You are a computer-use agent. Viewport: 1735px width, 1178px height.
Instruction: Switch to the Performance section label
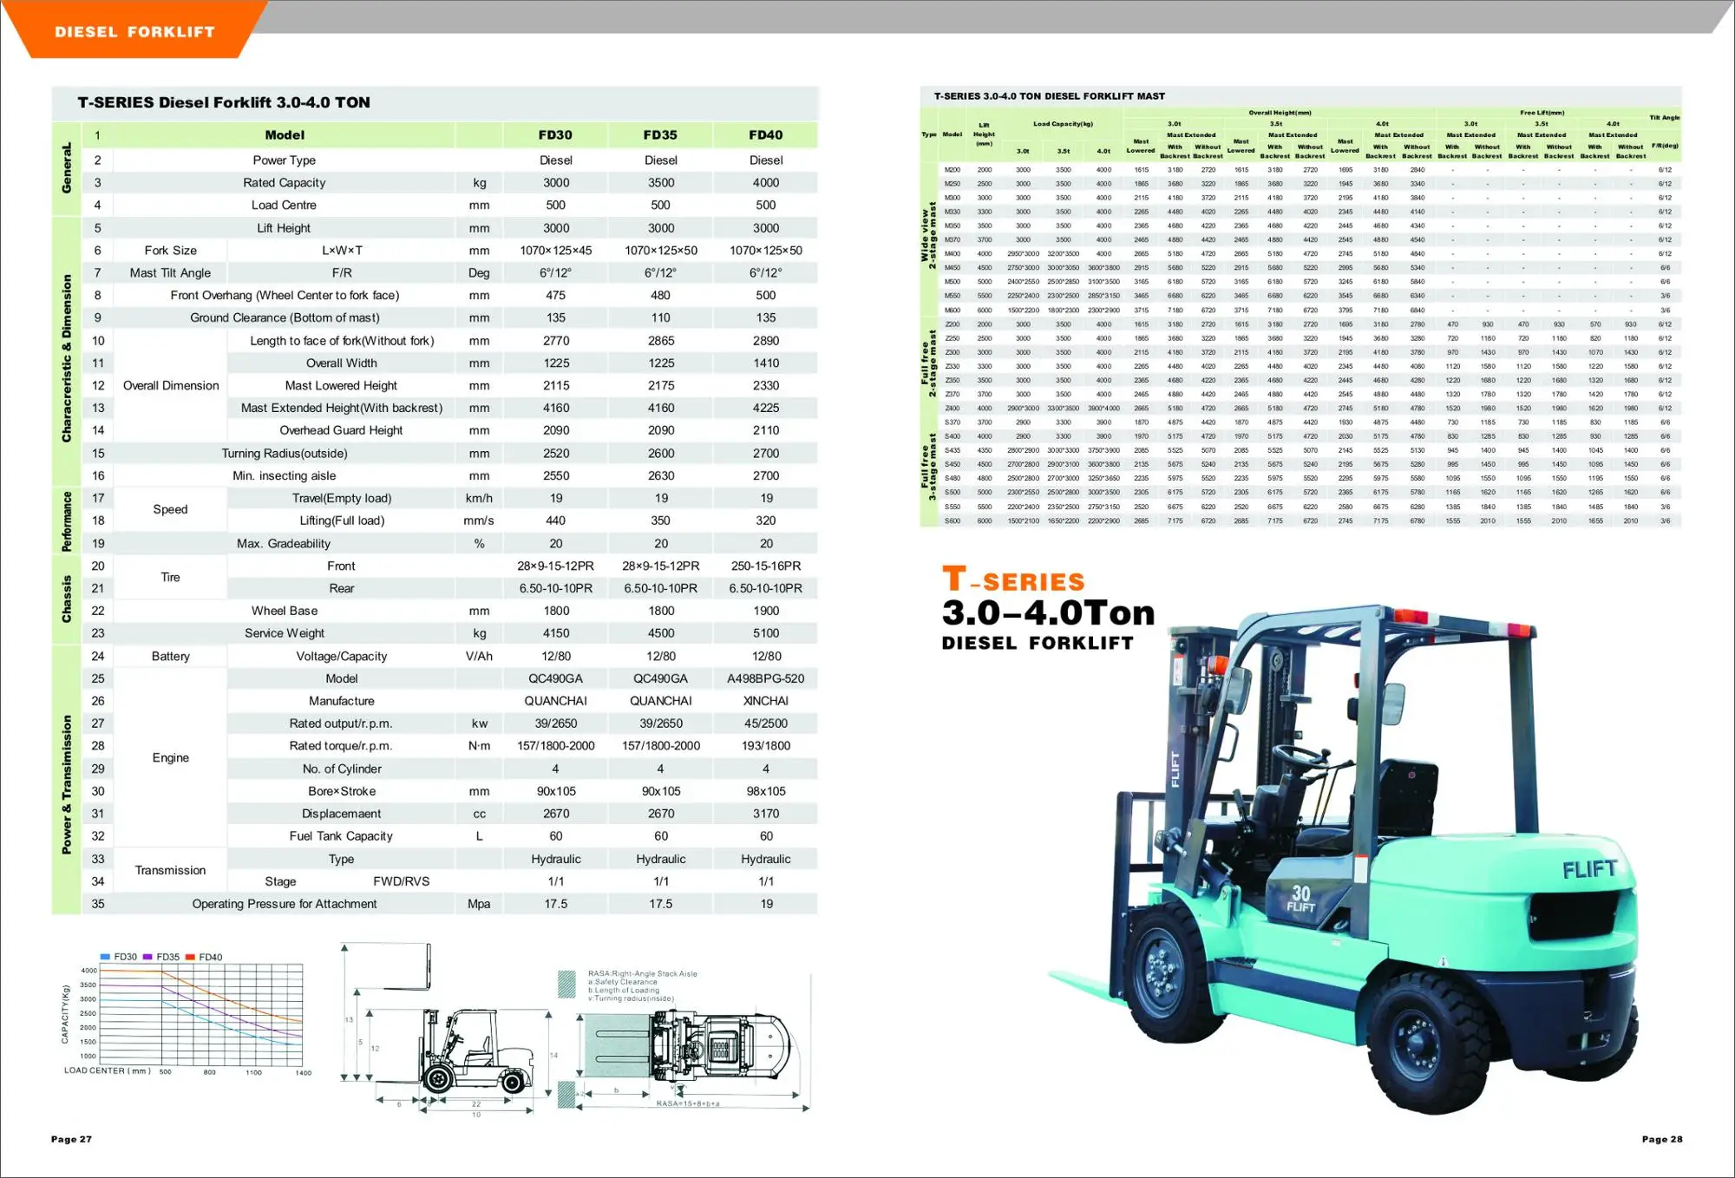pos(68,520)
